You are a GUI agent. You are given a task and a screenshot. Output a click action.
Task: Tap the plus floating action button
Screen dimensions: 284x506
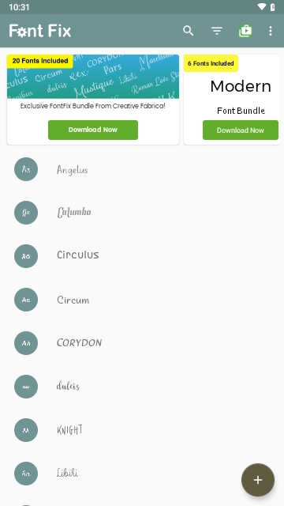coord(258,480)
